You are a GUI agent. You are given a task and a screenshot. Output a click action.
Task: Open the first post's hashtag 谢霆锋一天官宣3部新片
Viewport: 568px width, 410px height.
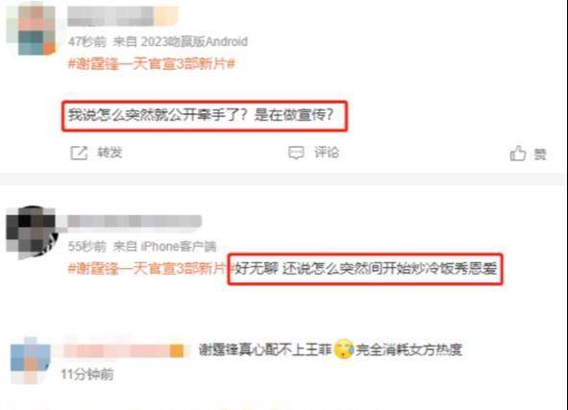coord(152,64)
